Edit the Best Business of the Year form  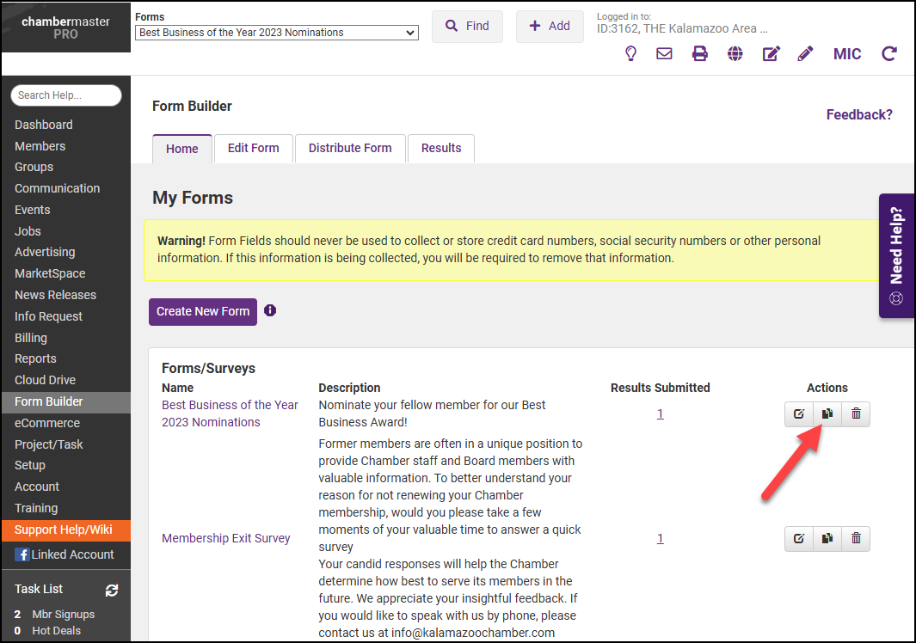(798, 414)
